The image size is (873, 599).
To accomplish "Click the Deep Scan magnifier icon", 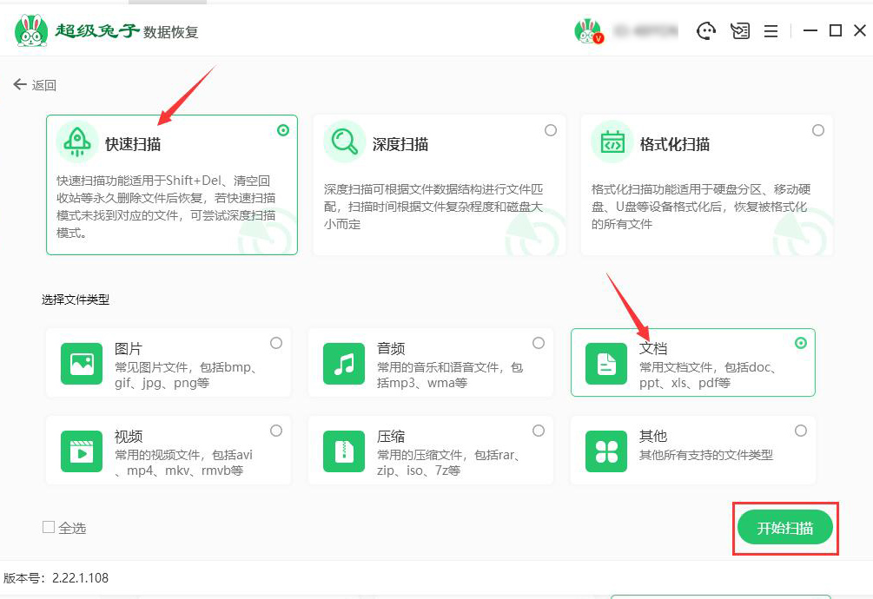I will click(345, 142).
